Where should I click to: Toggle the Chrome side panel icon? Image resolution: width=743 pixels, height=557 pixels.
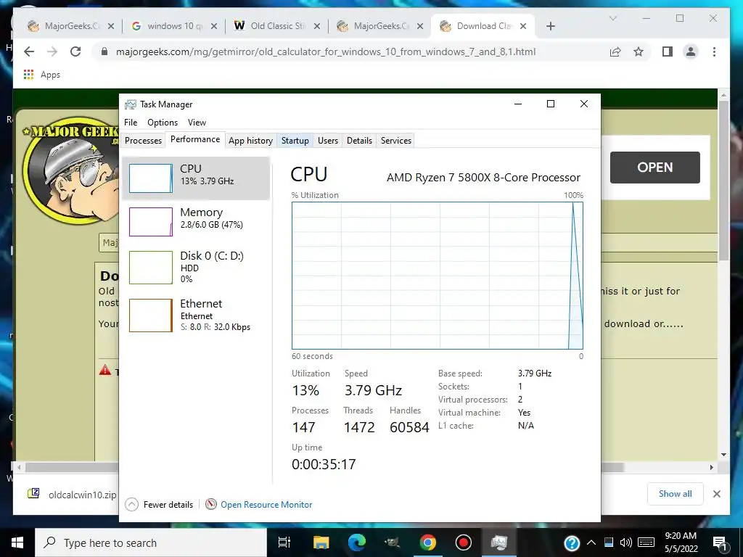(668, 51)
